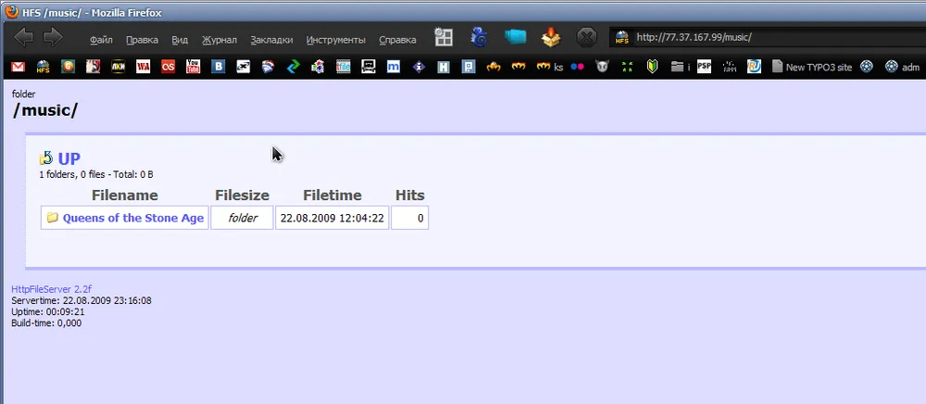Viewport: 926px width, 404px height.
Task: Open the Инструменты menu
Action: tap(335, 40)
